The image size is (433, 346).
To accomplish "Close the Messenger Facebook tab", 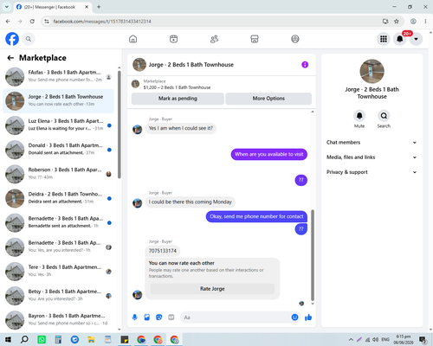I will pos(87,7).
